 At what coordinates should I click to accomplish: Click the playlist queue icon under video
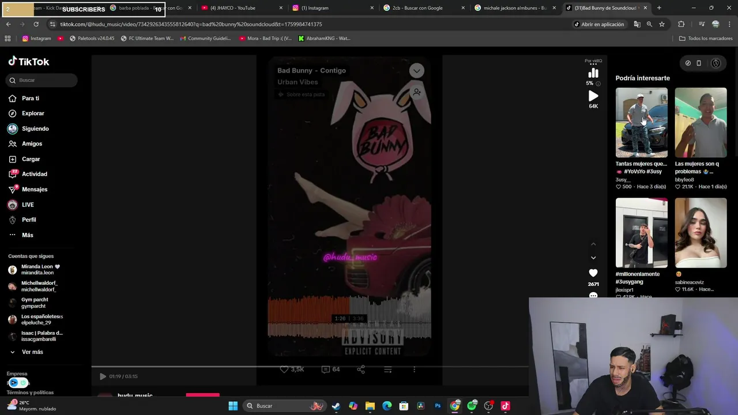pos(388,369)
